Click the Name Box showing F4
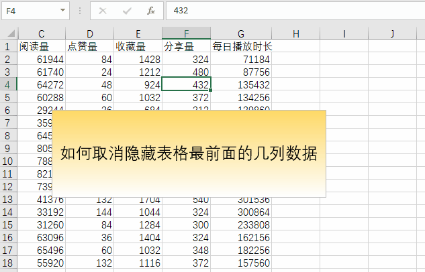425x272 pixels. click(36, 11)
